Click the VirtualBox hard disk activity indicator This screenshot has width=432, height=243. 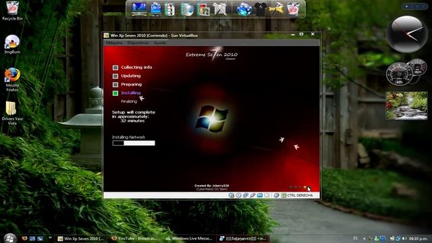pos(232,195)
